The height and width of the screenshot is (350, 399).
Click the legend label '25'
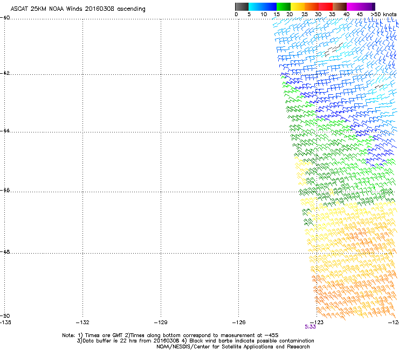(x=305, y=15)
